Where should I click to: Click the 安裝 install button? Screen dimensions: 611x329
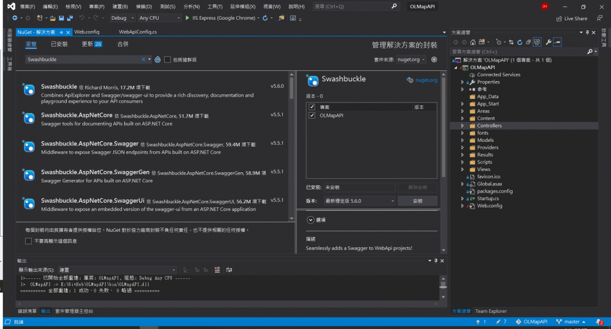pyautogui.click(x=417, y=201)
